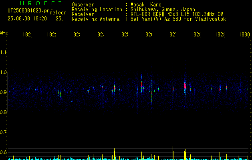The height and width of the screenshot is (160, 252).
Task: Click the kHz axis unit label
Action: [4, 33]
